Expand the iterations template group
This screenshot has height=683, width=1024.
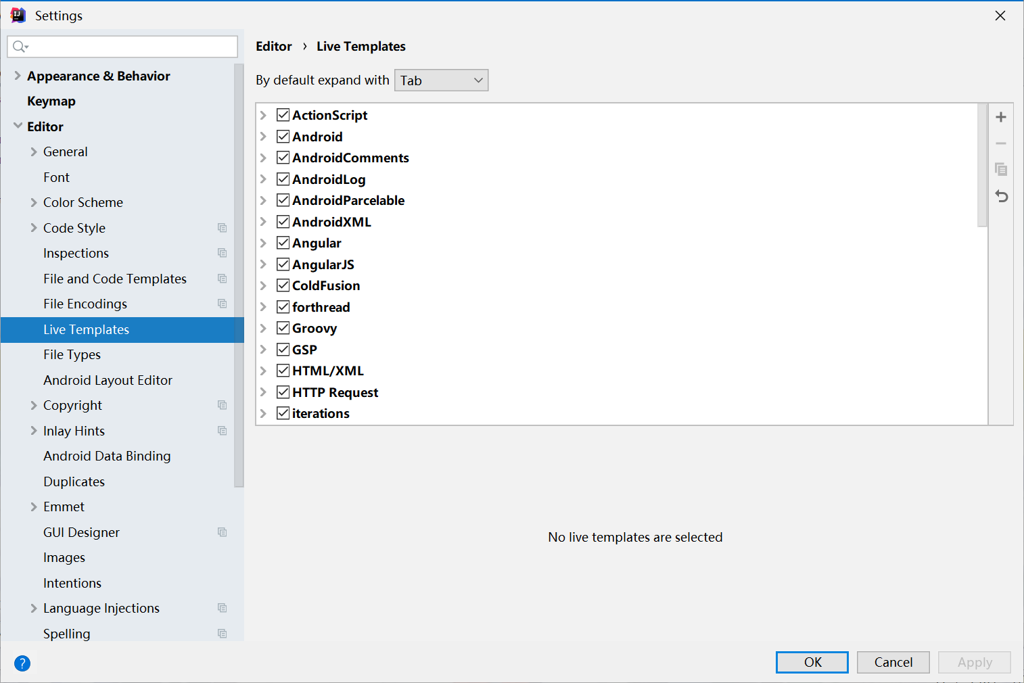coord(264,413)
